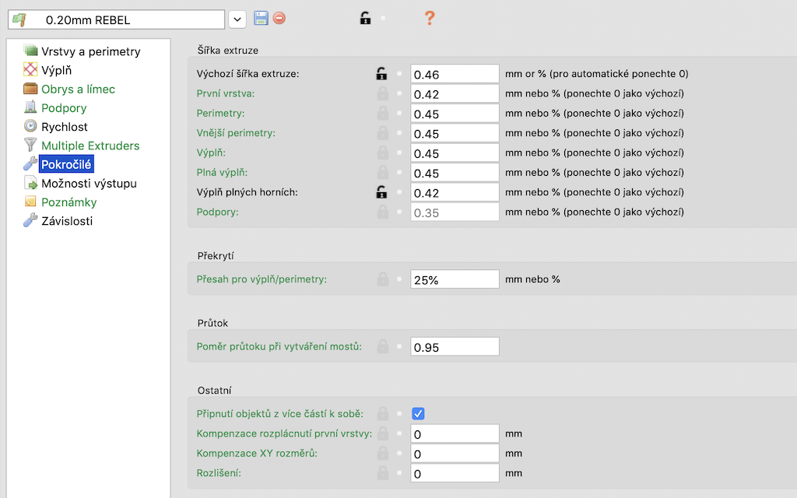797x498 pixels.
Task: Click the save preset floppy disk icon
Action: pos(261,18)
